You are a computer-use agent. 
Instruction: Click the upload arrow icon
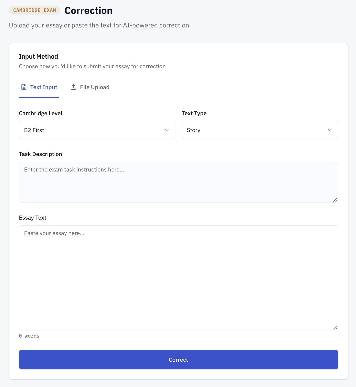tap(73, 87)
